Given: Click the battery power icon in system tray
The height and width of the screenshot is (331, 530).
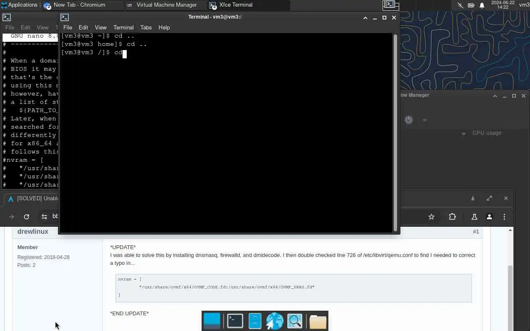Looking at the screenshot, I should pos(471,5).
